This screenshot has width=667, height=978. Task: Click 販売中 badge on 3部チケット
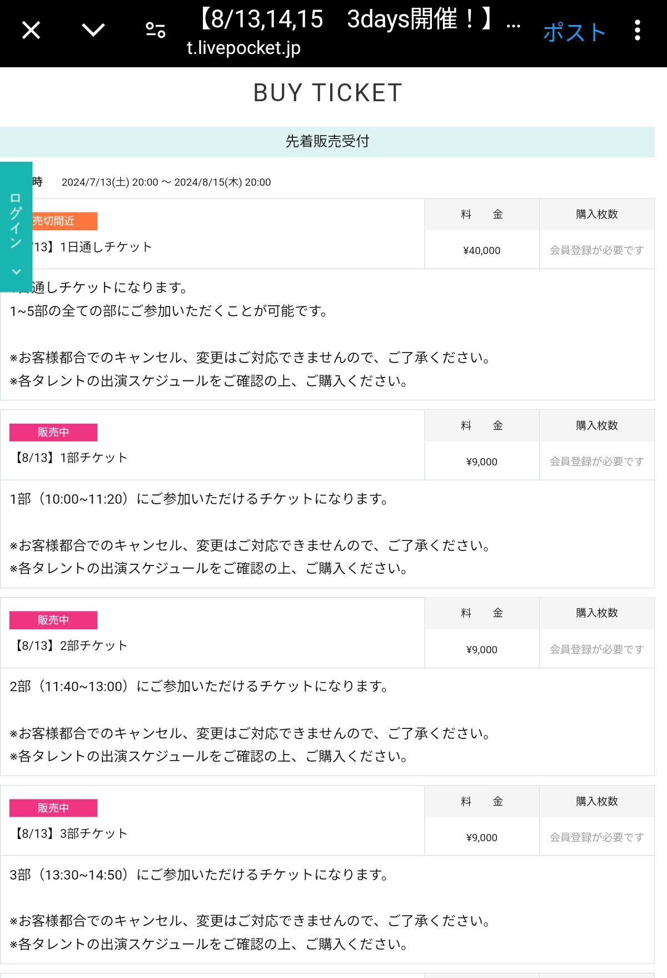53,808
